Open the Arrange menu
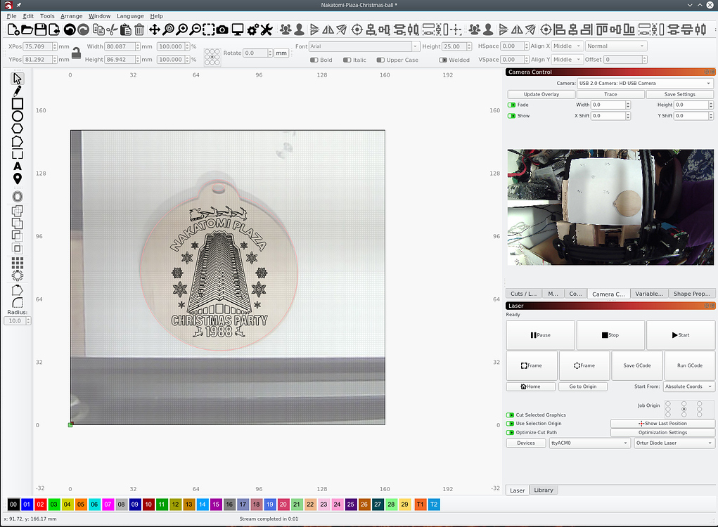Viewport: 718px width, 527px height. click(x=72, y=16)
